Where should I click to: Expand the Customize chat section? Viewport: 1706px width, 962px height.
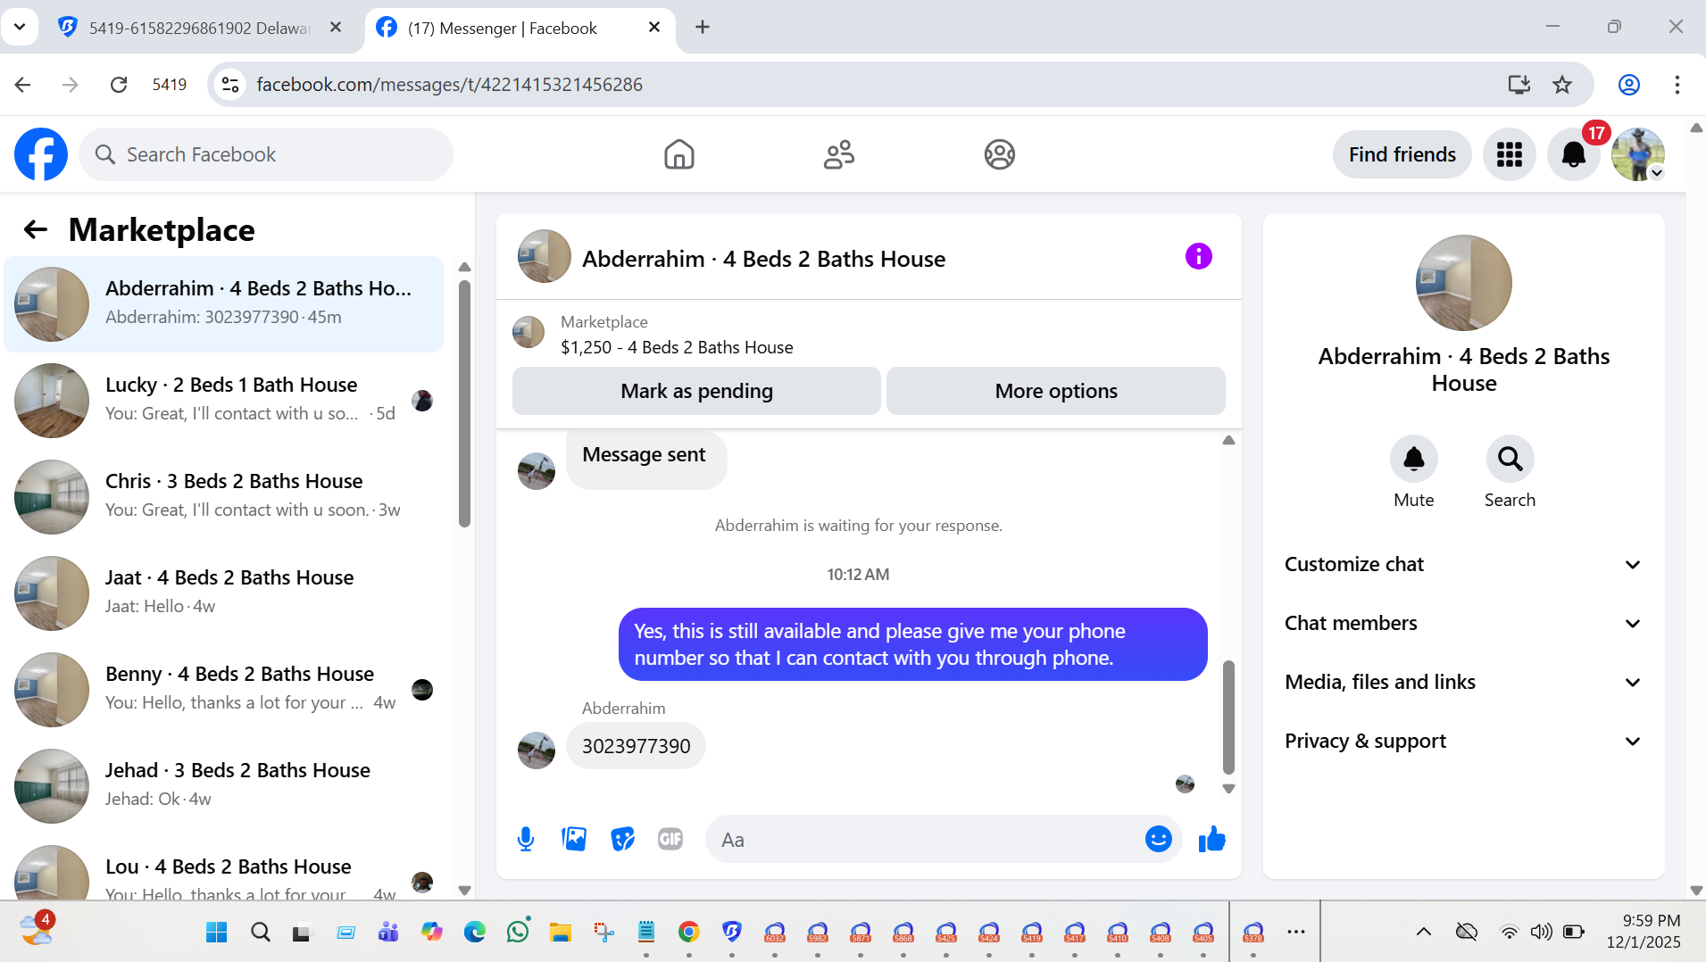pos(1464,565)
